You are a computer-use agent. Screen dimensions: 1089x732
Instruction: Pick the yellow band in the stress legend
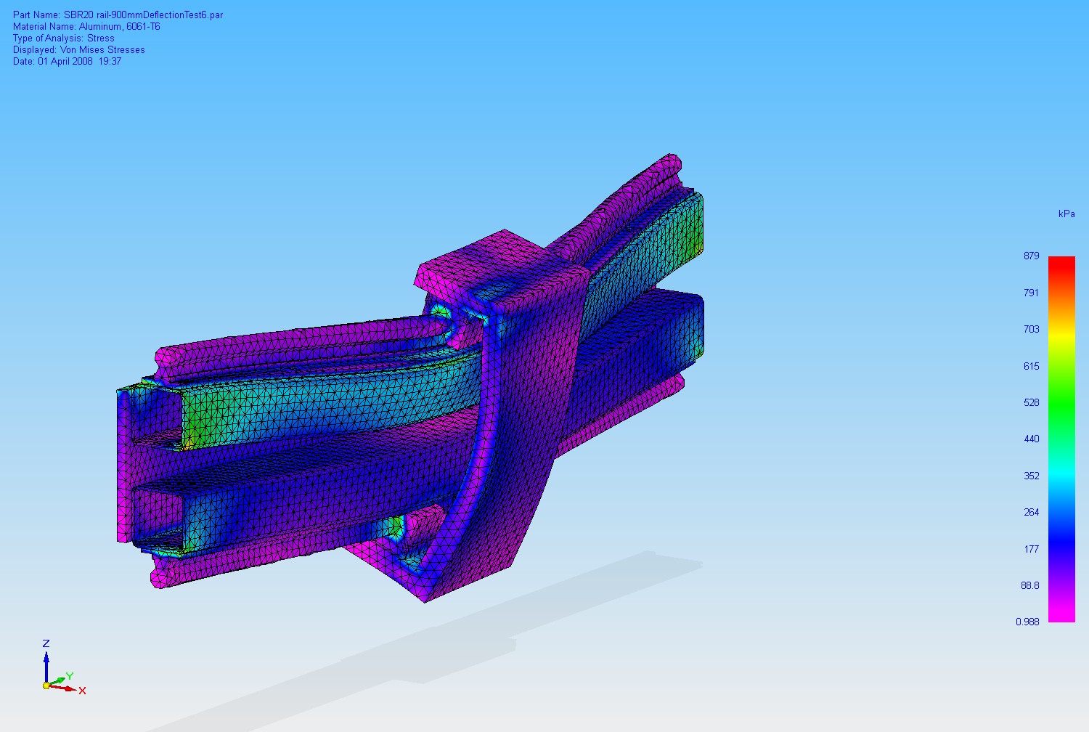[1061, 333]
